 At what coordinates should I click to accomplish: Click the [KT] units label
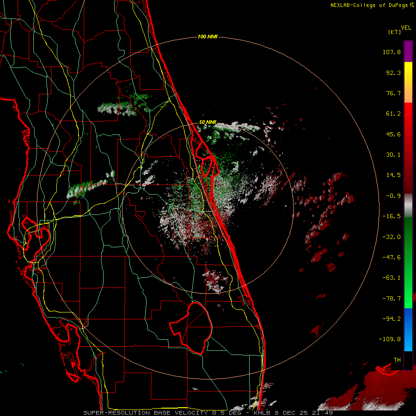point(394,32)
